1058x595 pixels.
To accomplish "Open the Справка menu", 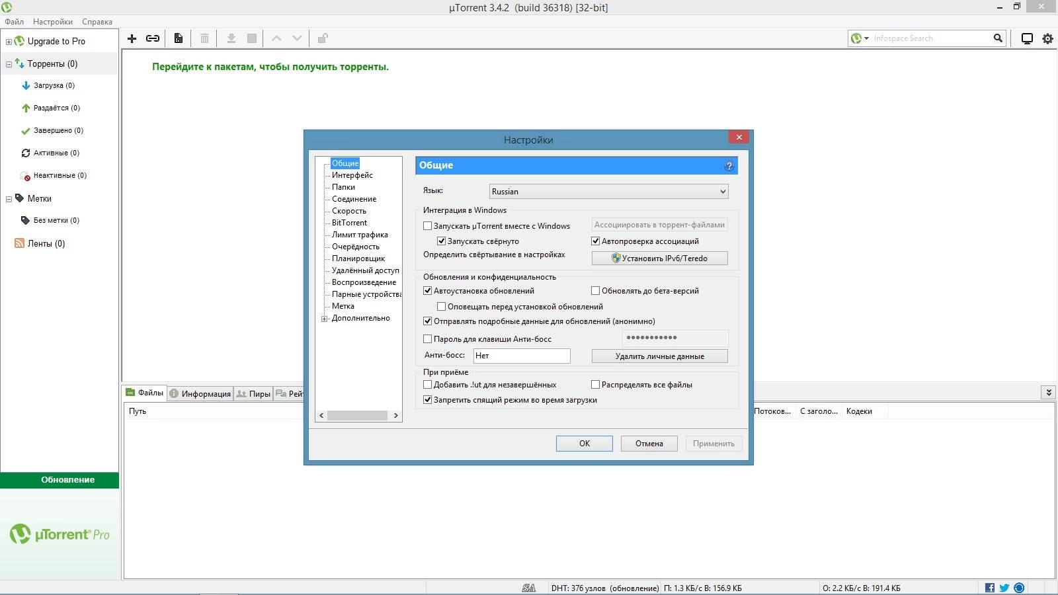I will 97,22.
